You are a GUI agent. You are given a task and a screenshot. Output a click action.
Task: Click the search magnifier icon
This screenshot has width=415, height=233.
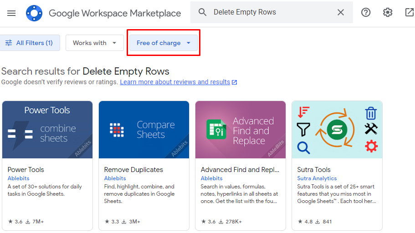click(202, 12)
